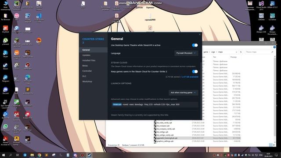Click the 'csgo' breadcrumb in address bar
This screenshot has height=158, width=281.
213,52
